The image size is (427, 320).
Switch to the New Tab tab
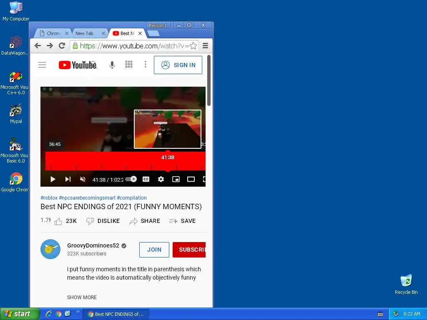tap(87, 33)
